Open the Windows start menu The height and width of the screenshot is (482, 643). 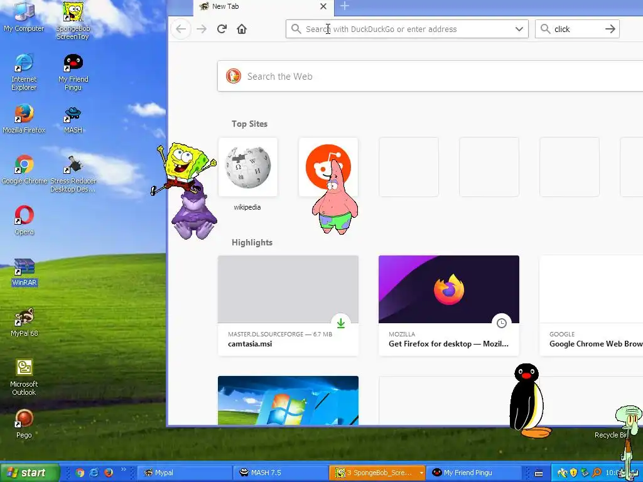30,473
